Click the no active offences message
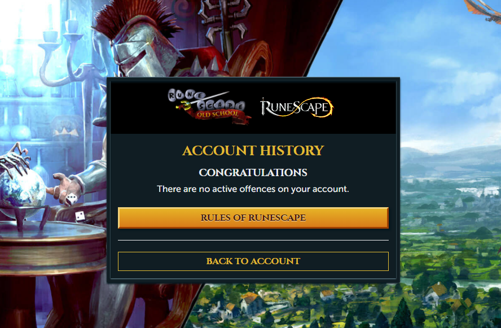The width and height of the screenshot is (501, 328). pos(253,189)
